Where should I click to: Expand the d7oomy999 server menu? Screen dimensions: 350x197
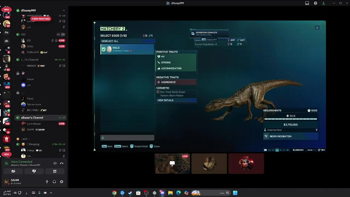pyautogui.click(x=64, y=10)
